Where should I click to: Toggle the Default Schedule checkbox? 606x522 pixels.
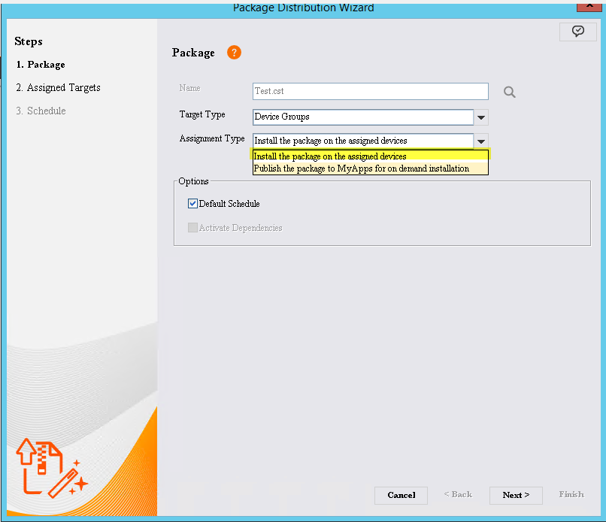coord(193,204)
